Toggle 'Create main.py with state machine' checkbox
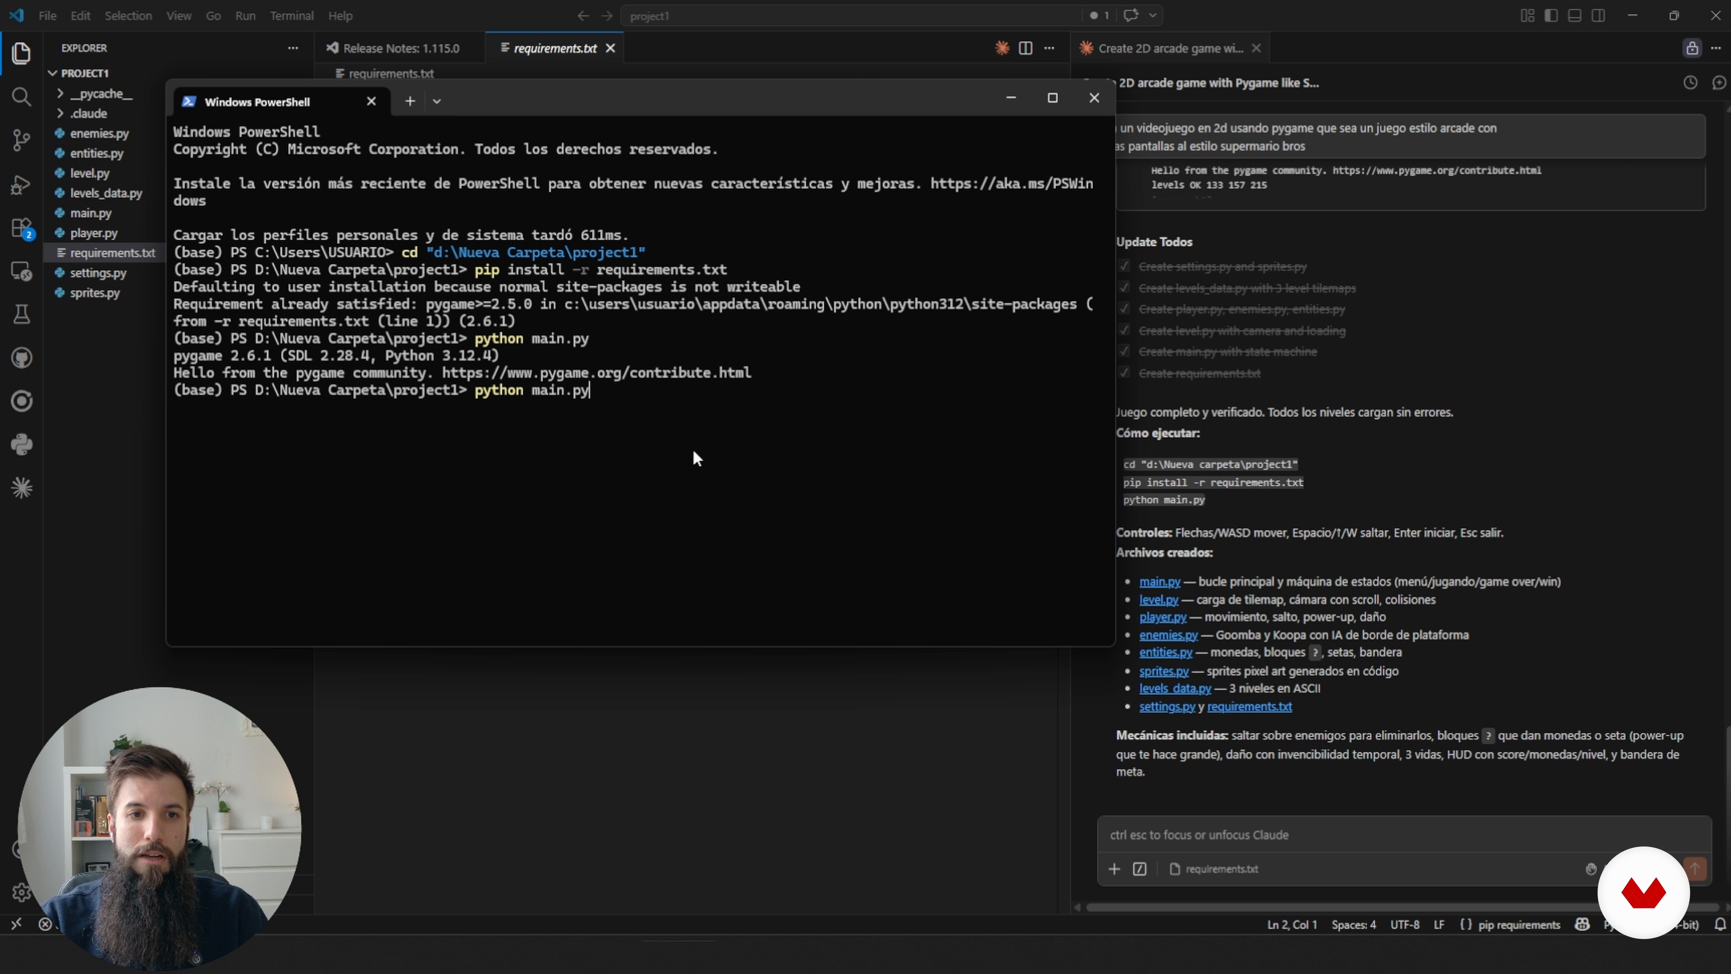Image resolution: width=1731 pixels, height=974 pixels. tap(1124, 352)
